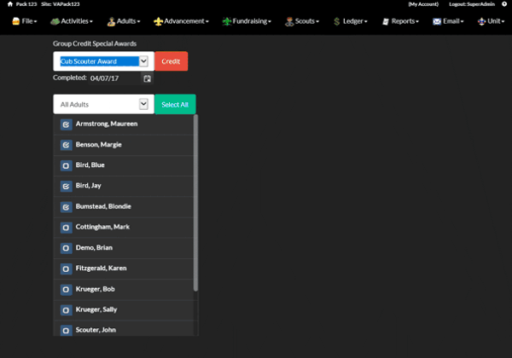Click the Unit emblem icon

click(481, 21)
